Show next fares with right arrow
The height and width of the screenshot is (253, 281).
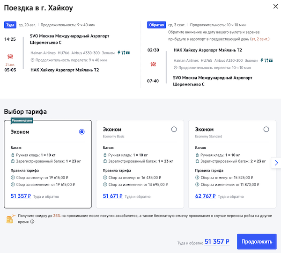coord(276,163)
